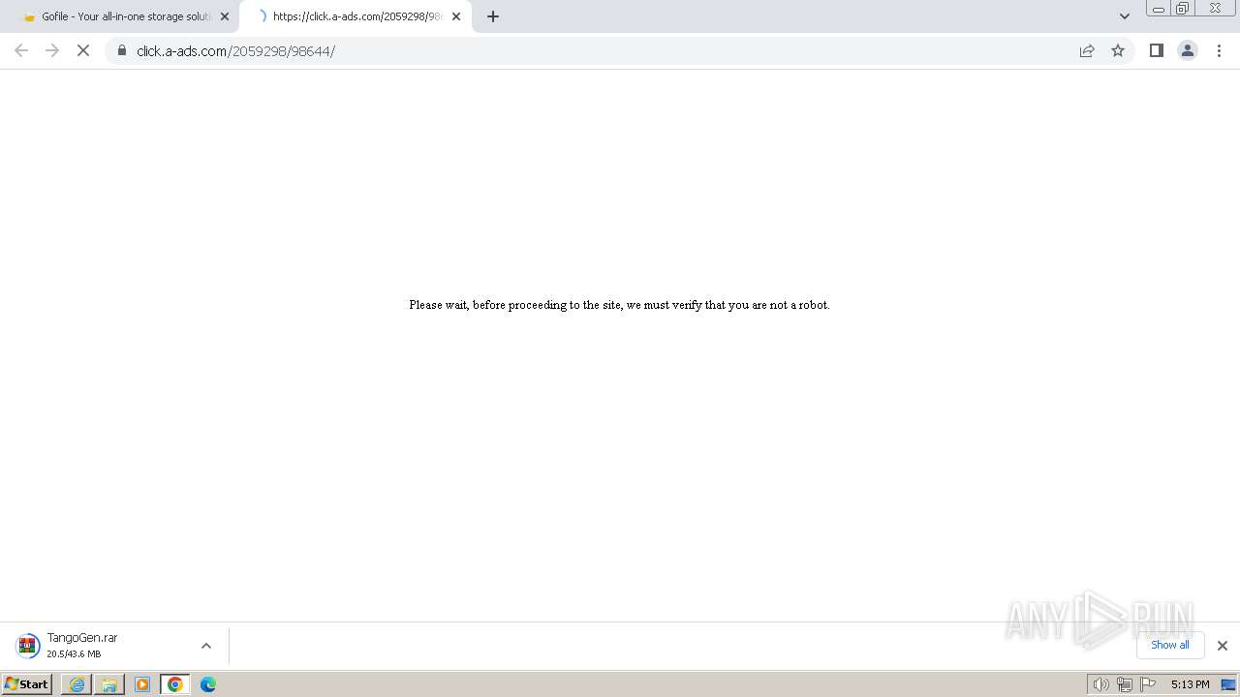
Task: Select Chrome in the taskbar
Action: pyautogui.click(x=175, y=684)
